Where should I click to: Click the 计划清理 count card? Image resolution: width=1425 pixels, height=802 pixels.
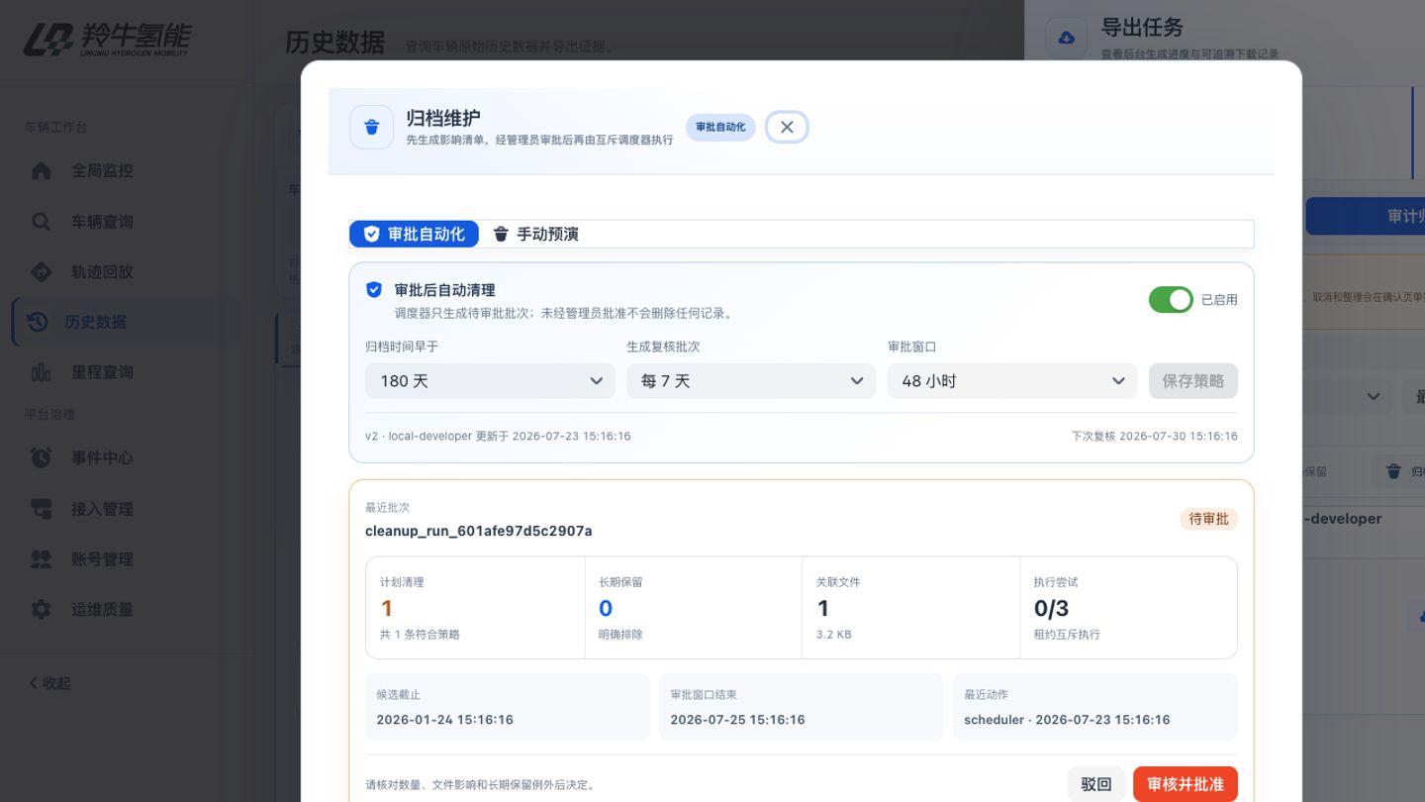[x=475, y=608]
